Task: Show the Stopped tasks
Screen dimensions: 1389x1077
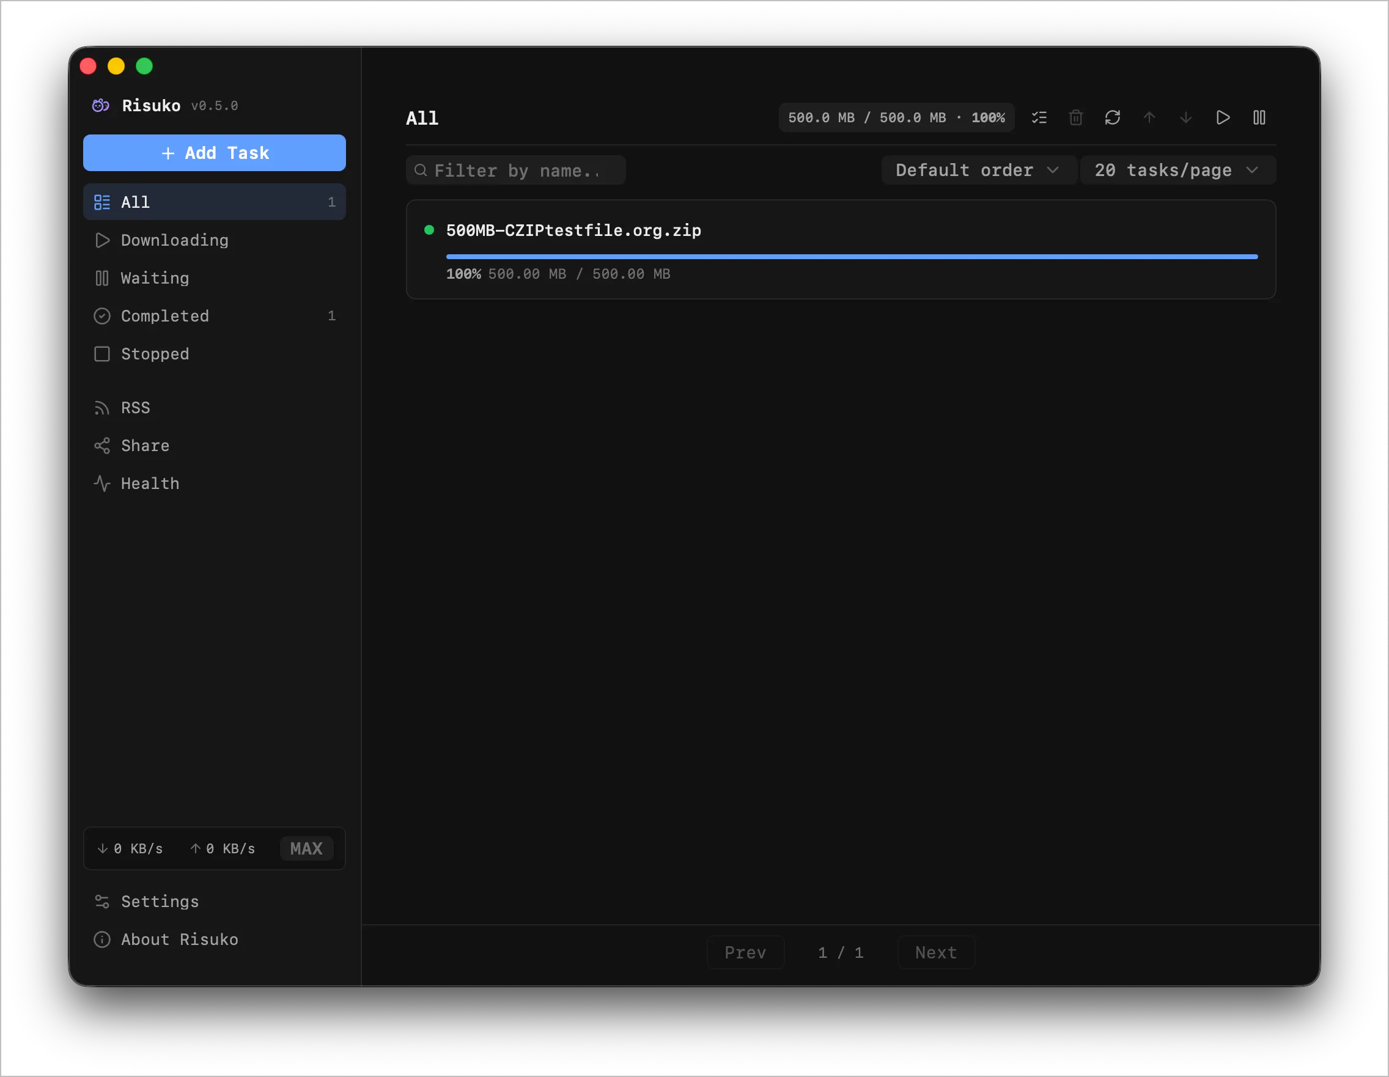Action: (x=215, y=354)
